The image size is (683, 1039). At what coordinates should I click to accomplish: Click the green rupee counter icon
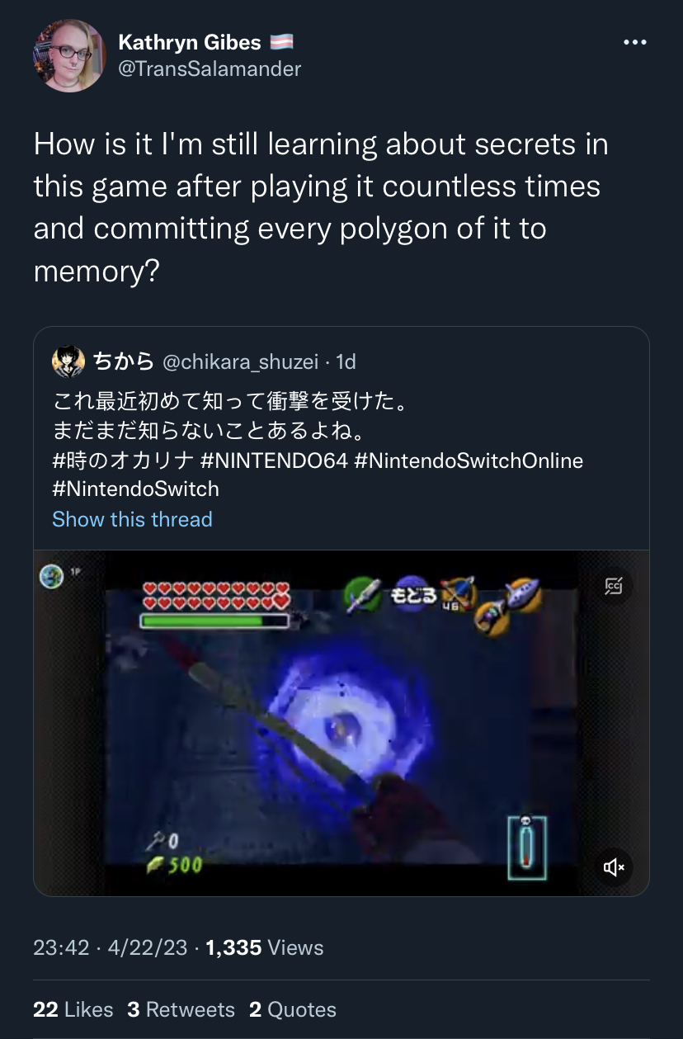(x=154, y=865)
